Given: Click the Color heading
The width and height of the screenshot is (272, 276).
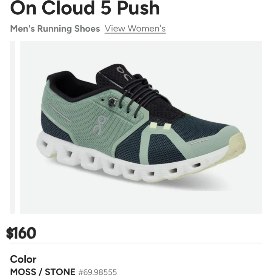Looking at the screenshot, I should tap(23, 259).
